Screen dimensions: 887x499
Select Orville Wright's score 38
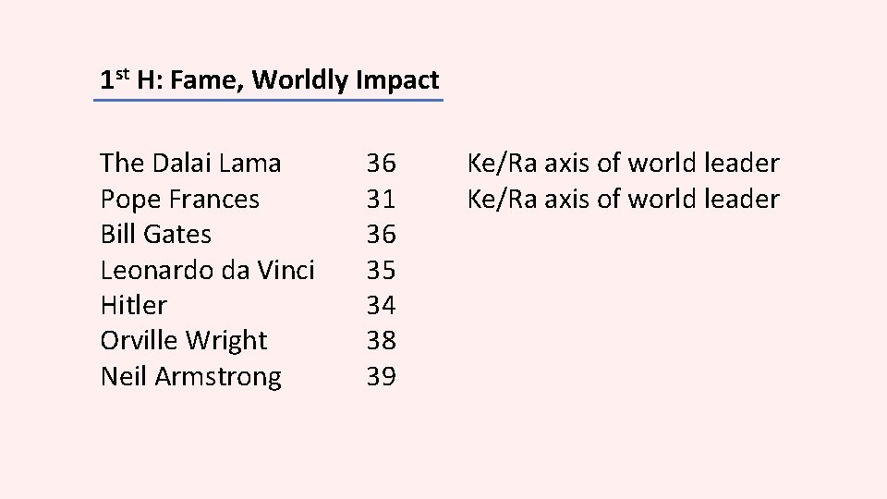coord(382,341)
